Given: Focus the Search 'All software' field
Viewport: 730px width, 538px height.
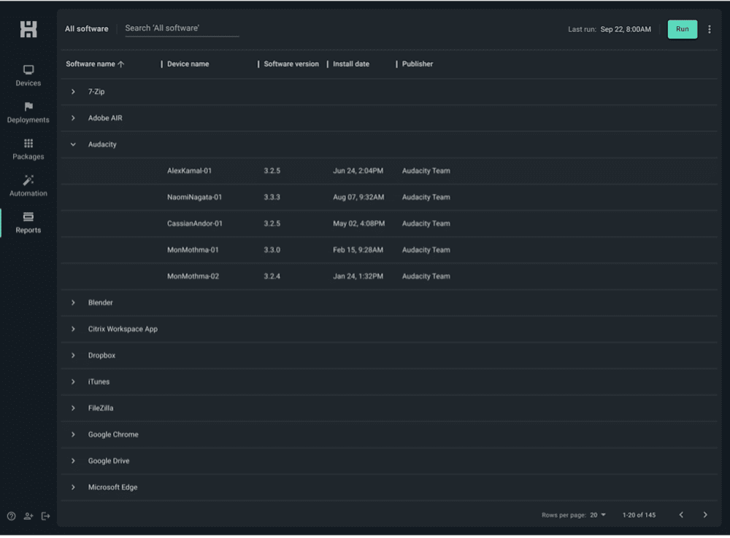Looking at the screenshot, I should click(182, 28).
